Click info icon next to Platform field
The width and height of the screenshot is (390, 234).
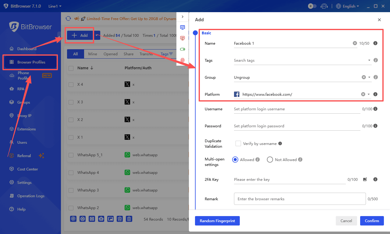[375, 95]
